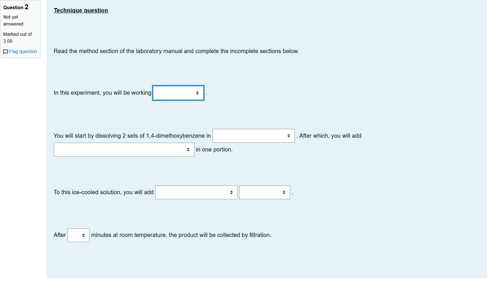Choose minutes in the dropdown following 'After'

click(x=79, y=235)
